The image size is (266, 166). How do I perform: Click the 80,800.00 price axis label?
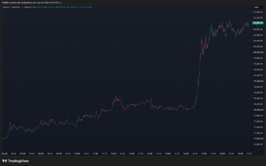point(258,29)
